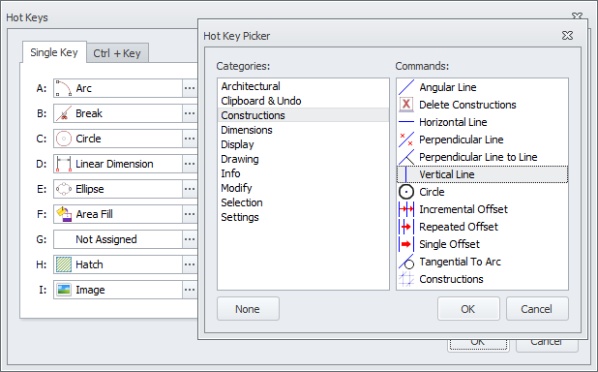Click Cancel in Hot Key Picker
598x372 pixels.
(x=537, y=309)
